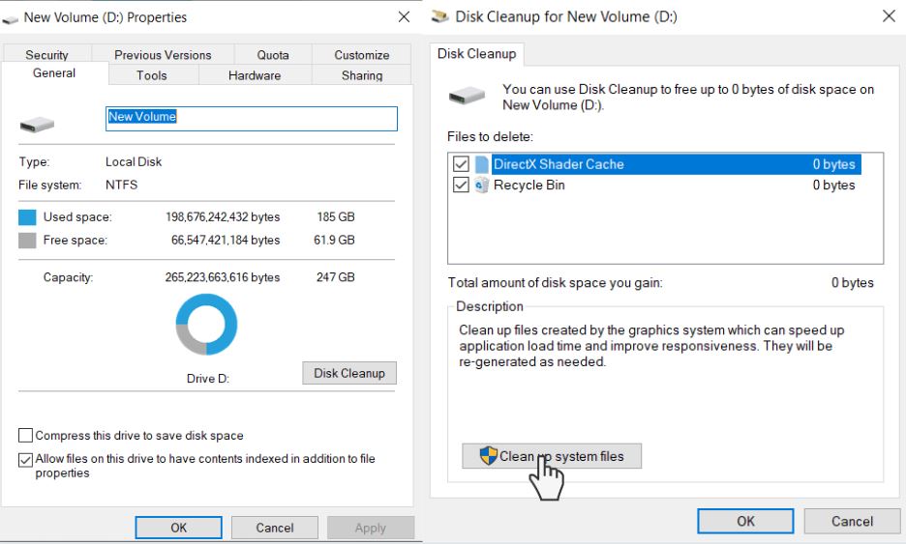Screen dimensions: 906x544
Task: Click the Recycle Bin icon in list
Action: [482, 186]
